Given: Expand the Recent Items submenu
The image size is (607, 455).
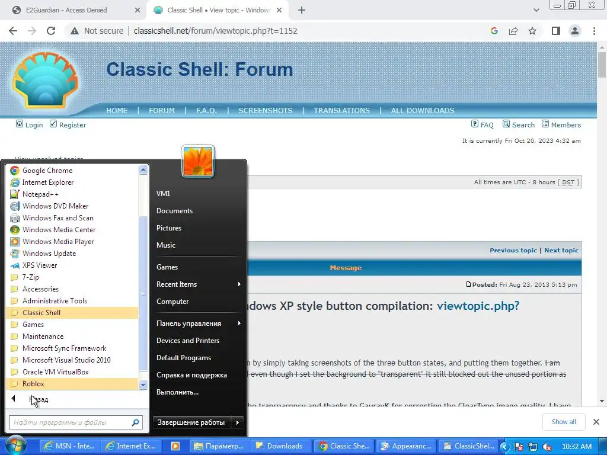Looking at the screenshot, I should pos(198,284).
